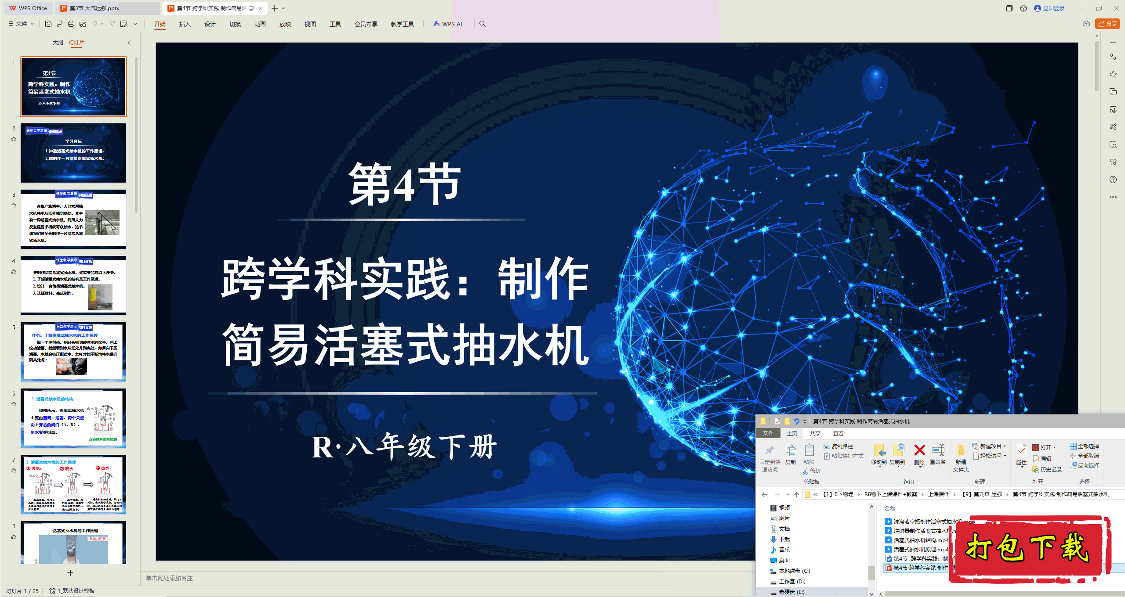Screen dimensions: 1125x597
Task: Click the add new slide plus button
Action: pos(70,573)
